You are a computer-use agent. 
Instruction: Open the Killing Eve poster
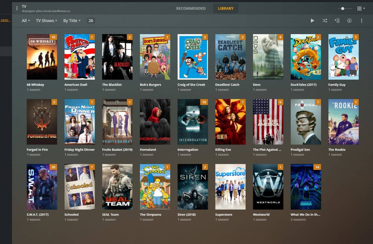(x=230, y=122)
